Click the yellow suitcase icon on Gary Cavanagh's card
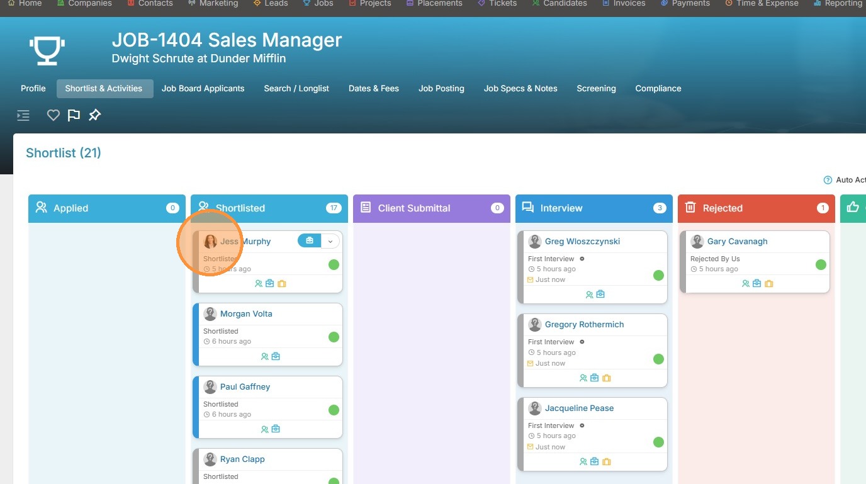Image resolution: width=866 pixels, height=484 pixels. click(x=769, y=284)
